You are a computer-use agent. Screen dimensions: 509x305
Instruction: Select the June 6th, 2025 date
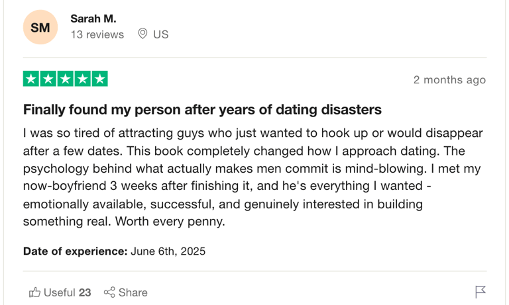[168, 251]
